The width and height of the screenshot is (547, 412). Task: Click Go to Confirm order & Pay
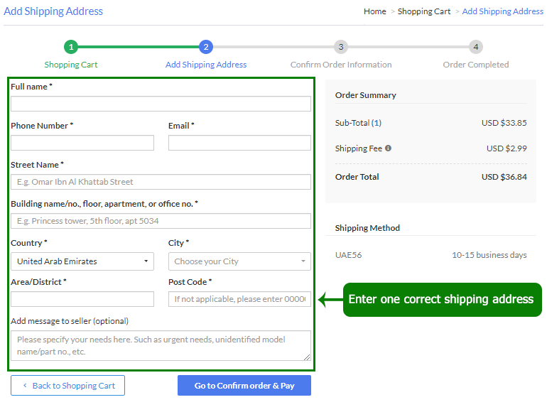(244, 386)
